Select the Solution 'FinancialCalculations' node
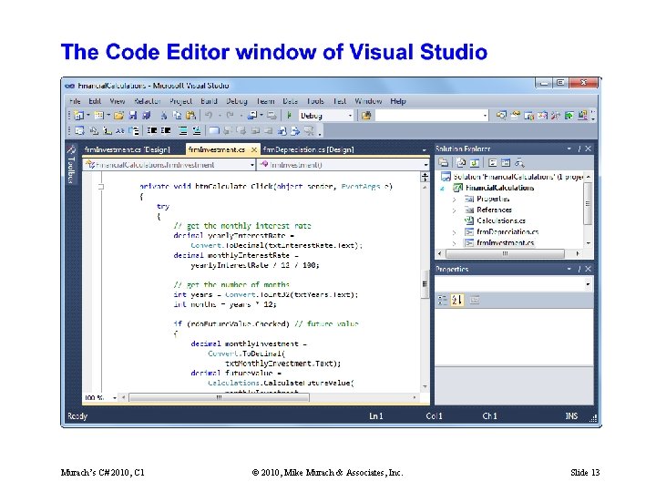 click(x=518, y=177)
